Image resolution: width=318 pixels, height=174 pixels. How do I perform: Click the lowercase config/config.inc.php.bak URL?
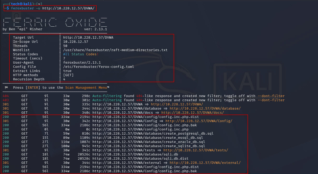145,125
